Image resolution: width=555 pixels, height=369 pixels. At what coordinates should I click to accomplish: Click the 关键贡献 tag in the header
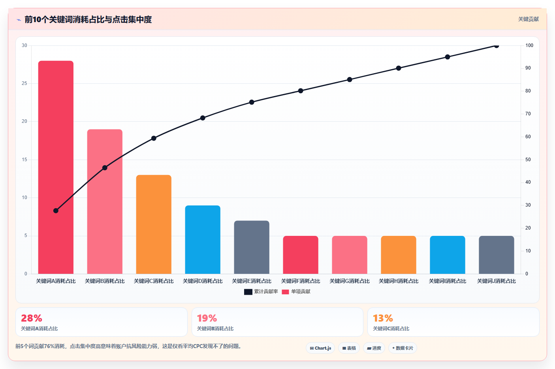(528, 19)
